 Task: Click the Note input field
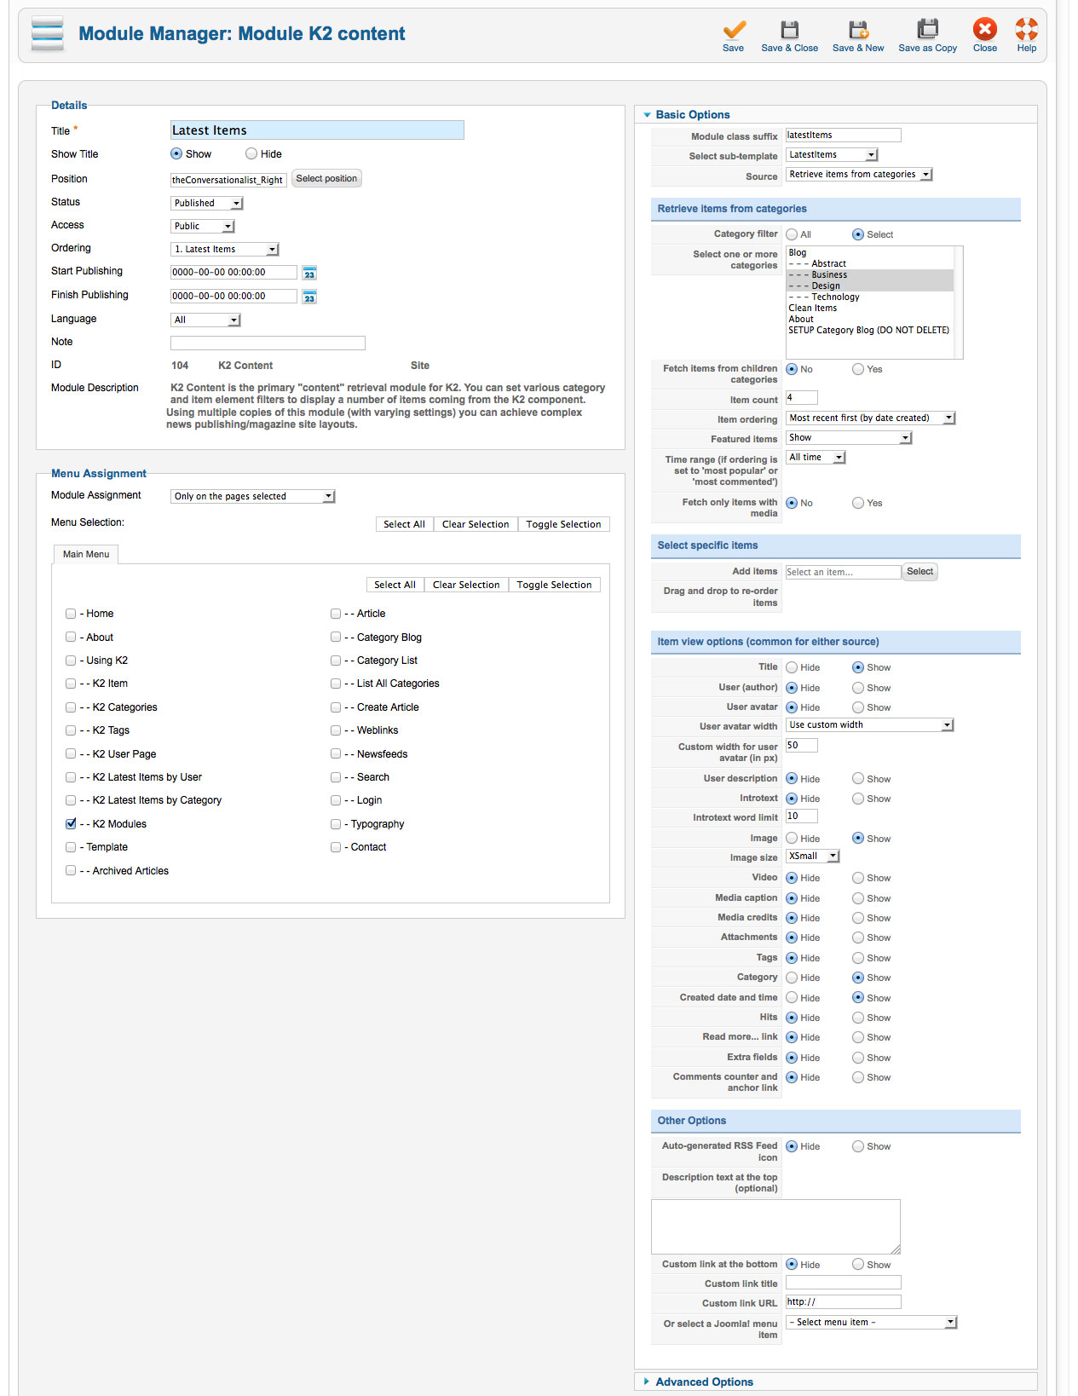[268, 343]
